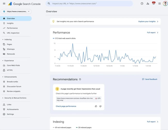Click the Settings gear icon
This screenshot has height=130, width=168.
4,114
